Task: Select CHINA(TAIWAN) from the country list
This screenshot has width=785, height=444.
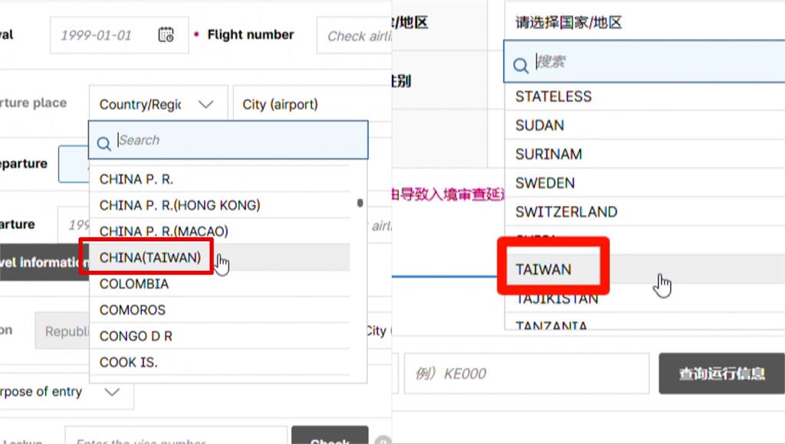Action: coord(150,258)
